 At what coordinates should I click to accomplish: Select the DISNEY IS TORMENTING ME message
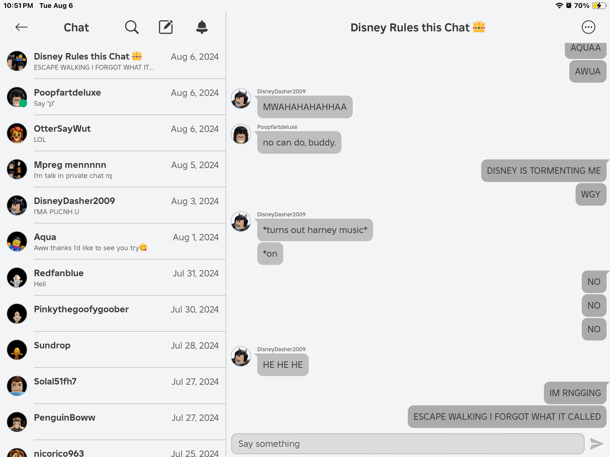[544, 171]
